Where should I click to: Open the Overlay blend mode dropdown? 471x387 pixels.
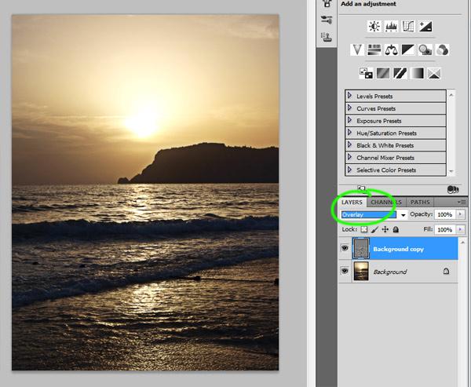click(x=403, y=214)
